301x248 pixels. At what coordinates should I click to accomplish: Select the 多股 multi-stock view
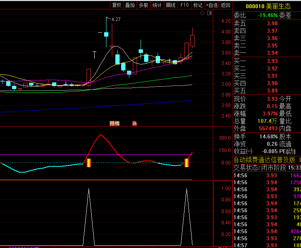(143, 5)
